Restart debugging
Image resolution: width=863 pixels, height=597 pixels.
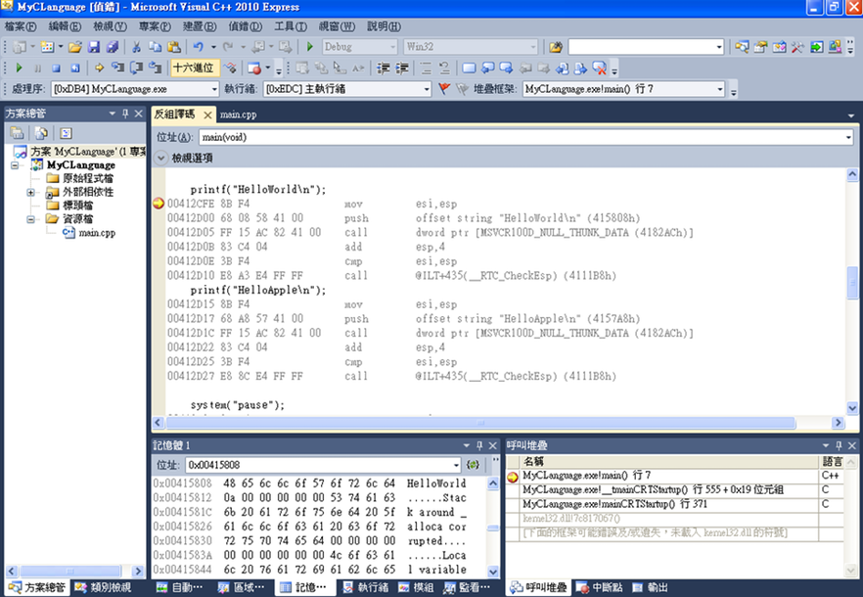point(74,68)
